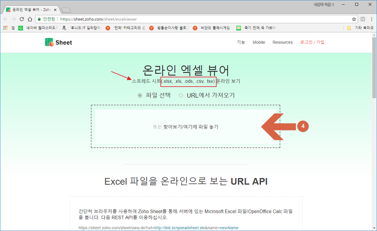377x231 pixels.
Task: Open the 기능 menu item
Action: (x=241, y=42)
